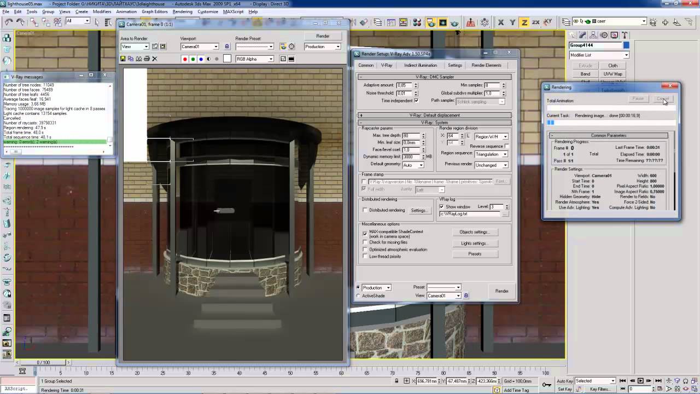
Task: Open the Previous render Unchanged dropdown
Action: [x=491, y=165]
